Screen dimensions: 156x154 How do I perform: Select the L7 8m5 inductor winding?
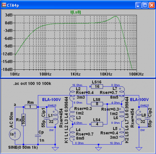point(122,93)
